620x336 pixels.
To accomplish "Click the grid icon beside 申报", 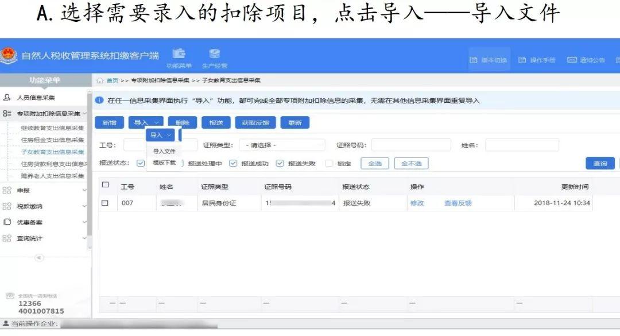I will pyautogui.click(x=7, y=190).
